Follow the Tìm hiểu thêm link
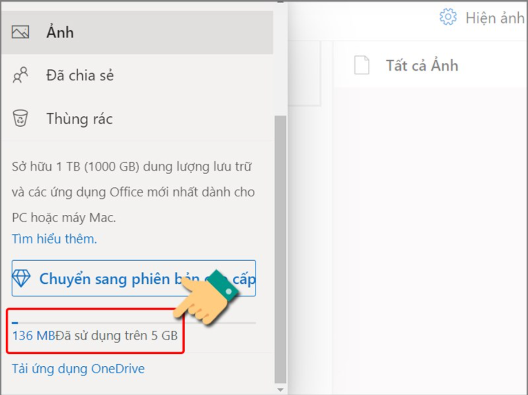This screenshot has width=528, height=395. tap(54, 239)
